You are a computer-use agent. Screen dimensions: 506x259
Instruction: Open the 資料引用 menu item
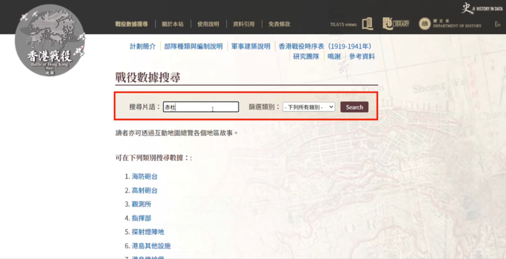[244, 24]
